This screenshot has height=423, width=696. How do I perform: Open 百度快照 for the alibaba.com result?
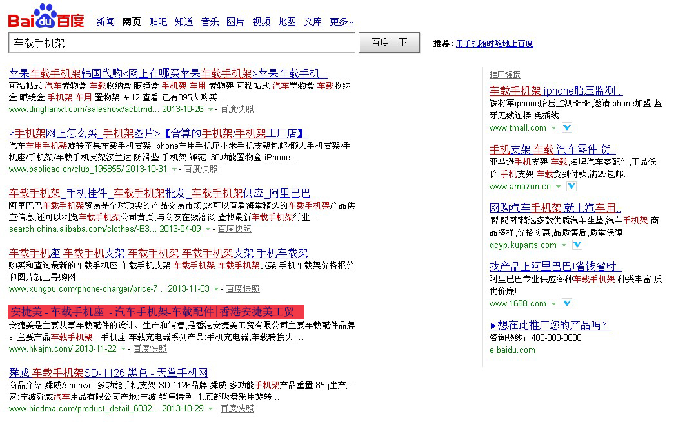[x=234, y=229]
